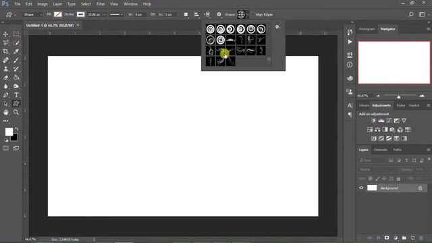432x243 pixels.
Task: Reset to default foreground and background colors
Action: (x=6, y=140)
